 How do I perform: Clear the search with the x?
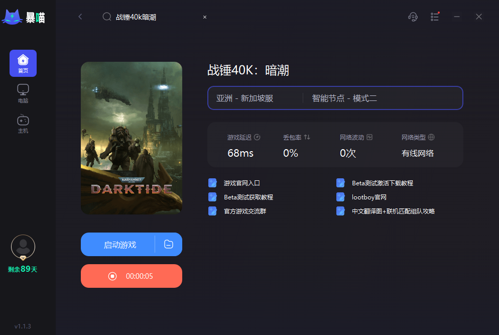pyautogui.click(x=204, y=17)
